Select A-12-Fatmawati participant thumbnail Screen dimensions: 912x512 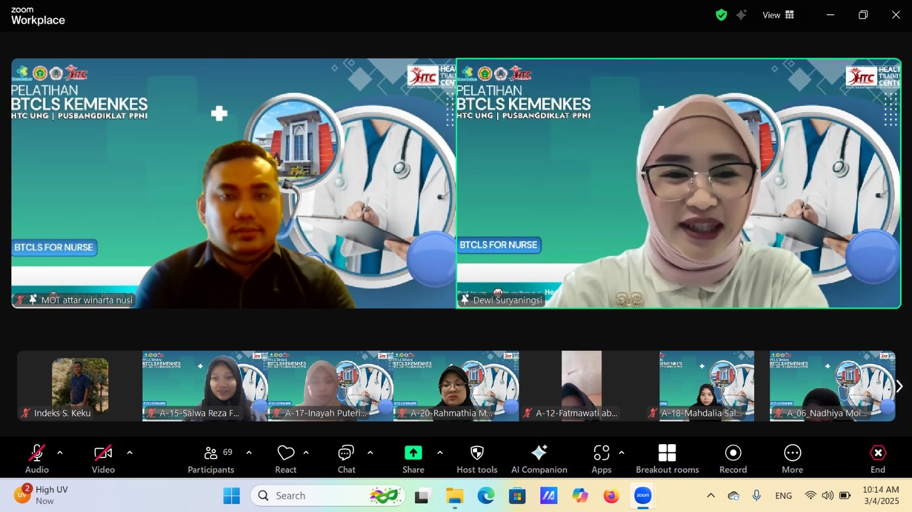coord(581,386)
